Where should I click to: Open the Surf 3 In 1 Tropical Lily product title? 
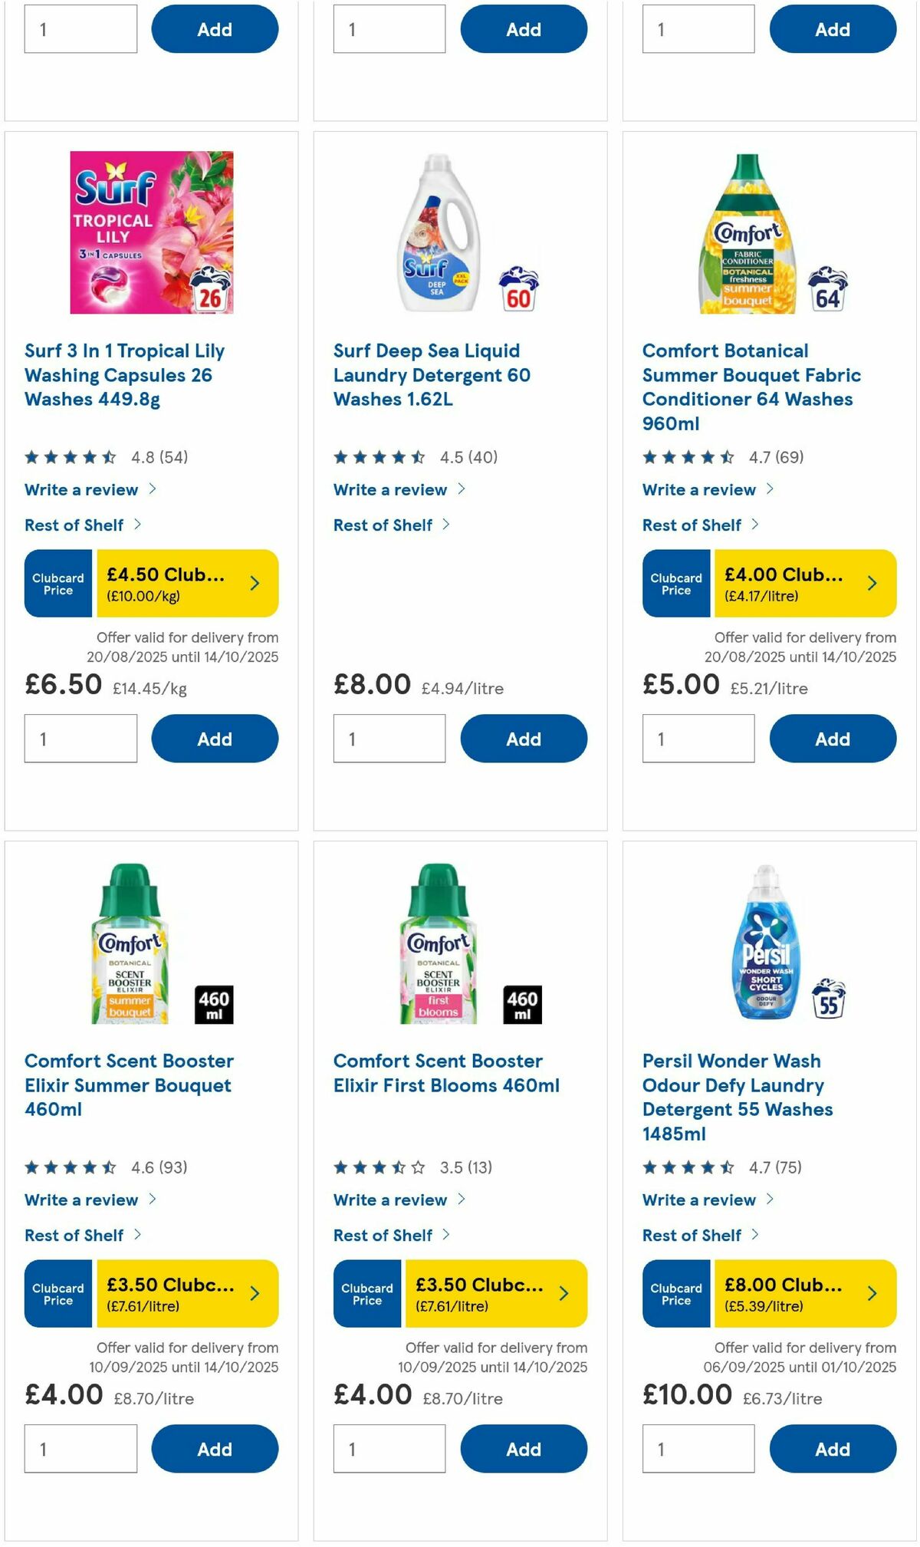(x=124, y=374)
